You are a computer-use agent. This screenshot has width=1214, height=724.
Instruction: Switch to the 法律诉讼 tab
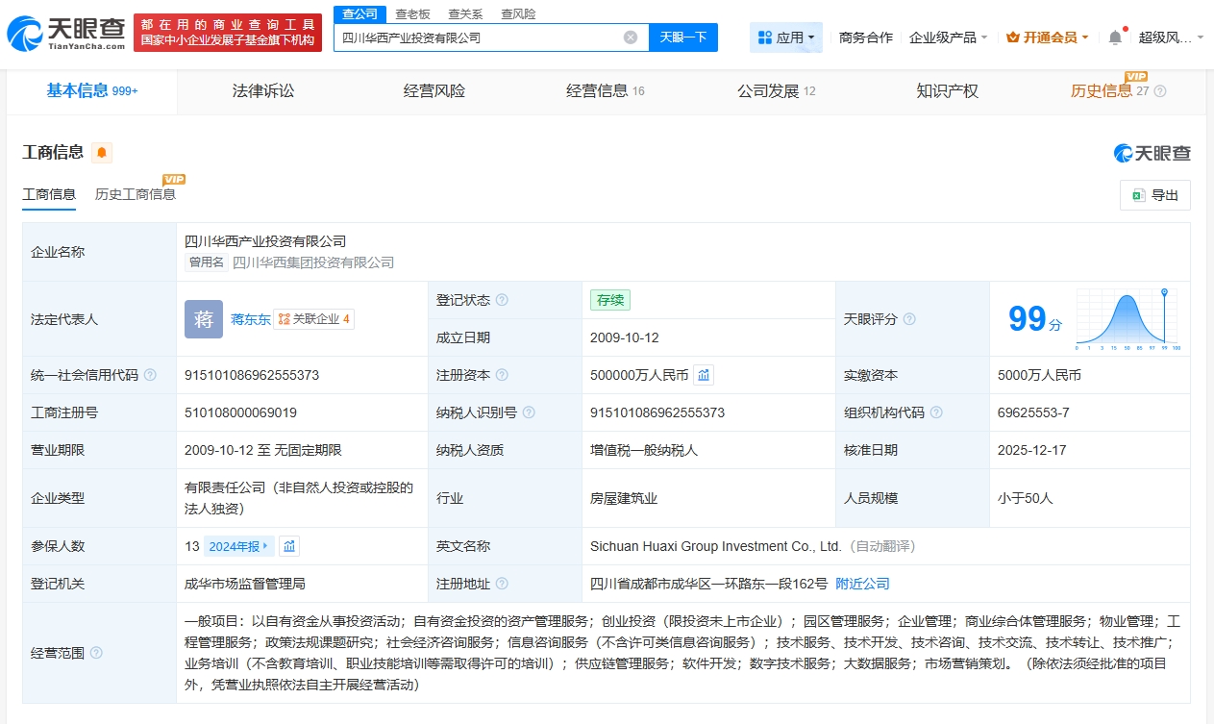263,91
